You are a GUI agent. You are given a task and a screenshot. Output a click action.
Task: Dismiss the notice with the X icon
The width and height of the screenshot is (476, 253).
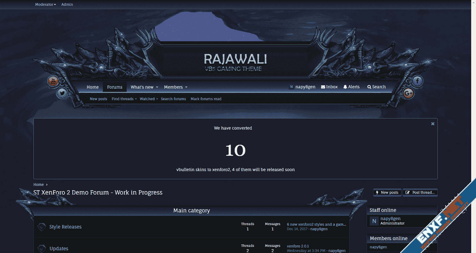click(x=433, y=124)
